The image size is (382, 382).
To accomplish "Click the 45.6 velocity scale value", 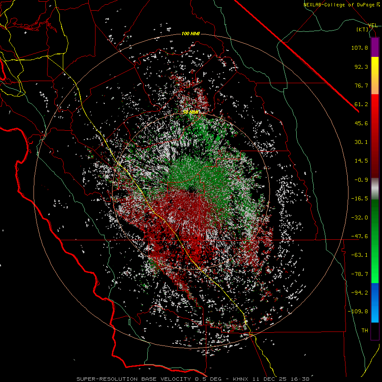I will coord(361,123).
